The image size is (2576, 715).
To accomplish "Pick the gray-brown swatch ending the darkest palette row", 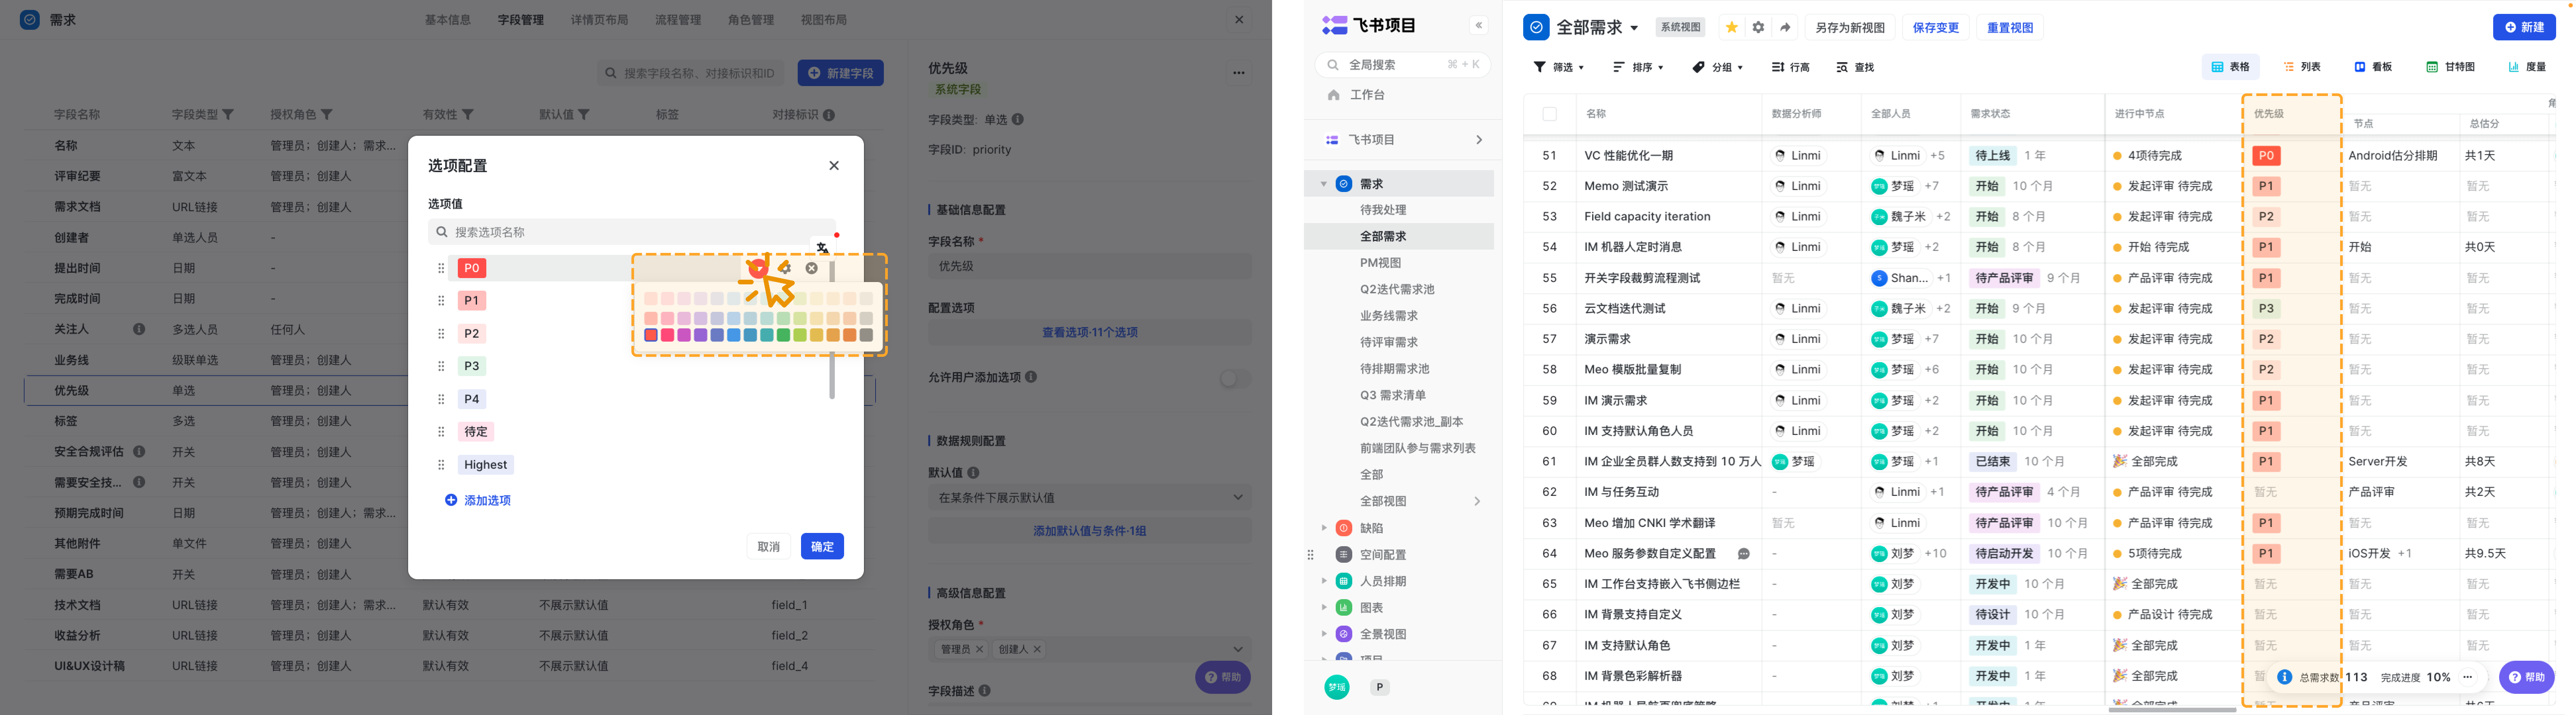I will tap(866, 336).
